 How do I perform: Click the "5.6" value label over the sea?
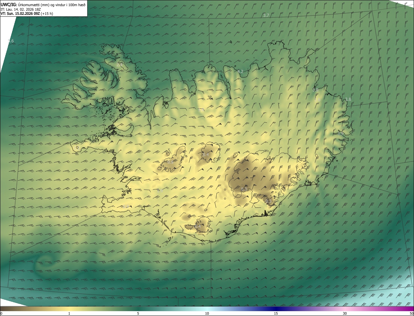click(11, 41)
